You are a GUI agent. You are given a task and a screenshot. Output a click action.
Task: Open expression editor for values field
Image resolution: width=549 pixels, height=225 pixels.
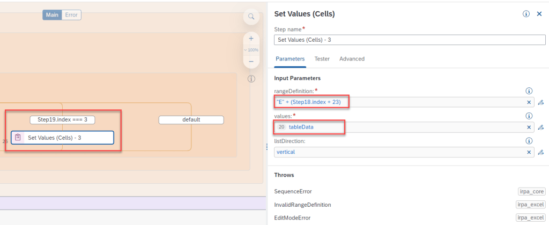pos(541,127)
